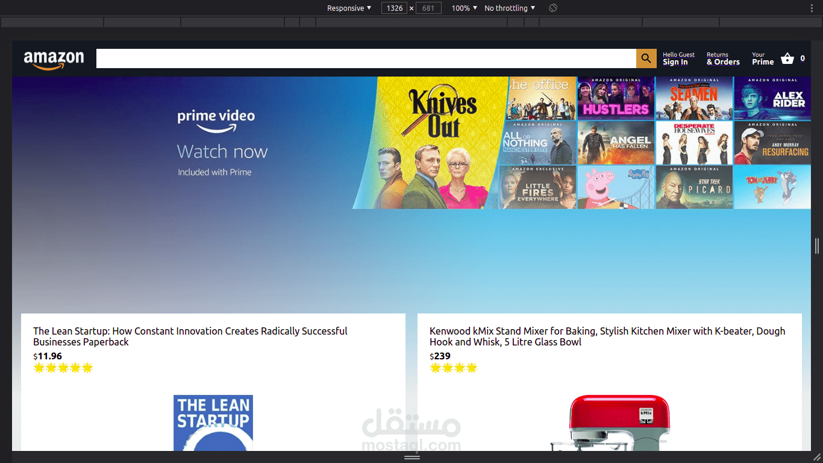Viewport: 823px width, 463px height.
Task: Open the All or Nothing thumbnail
Action: tap(538, 143)
